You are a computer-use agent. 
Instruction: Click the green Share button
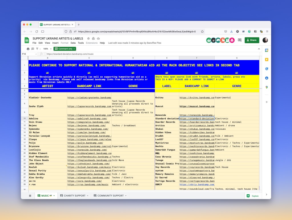[x=252, y=40]
